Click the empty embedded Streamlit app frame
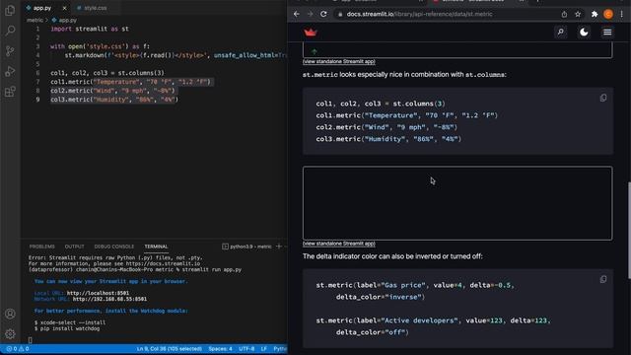Screen dimensions: 631x355 (x=457, y=203)
